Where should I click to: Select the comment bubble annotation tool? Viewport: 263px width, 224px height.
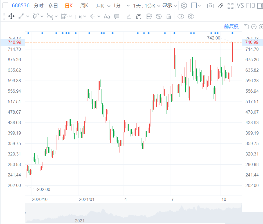click(117, 17)
